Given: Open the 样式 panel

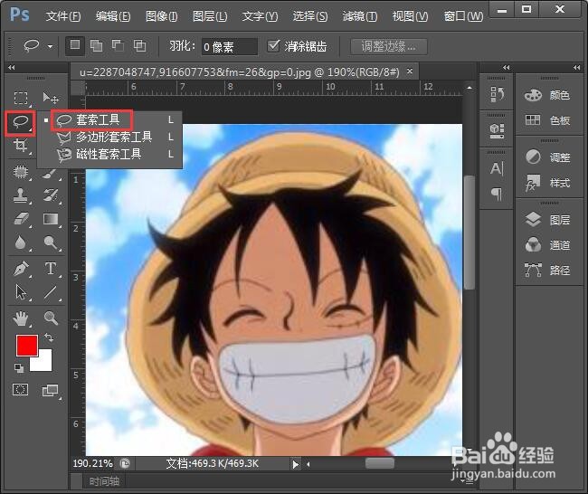Looking at the screenshot, I should point(547,183).
